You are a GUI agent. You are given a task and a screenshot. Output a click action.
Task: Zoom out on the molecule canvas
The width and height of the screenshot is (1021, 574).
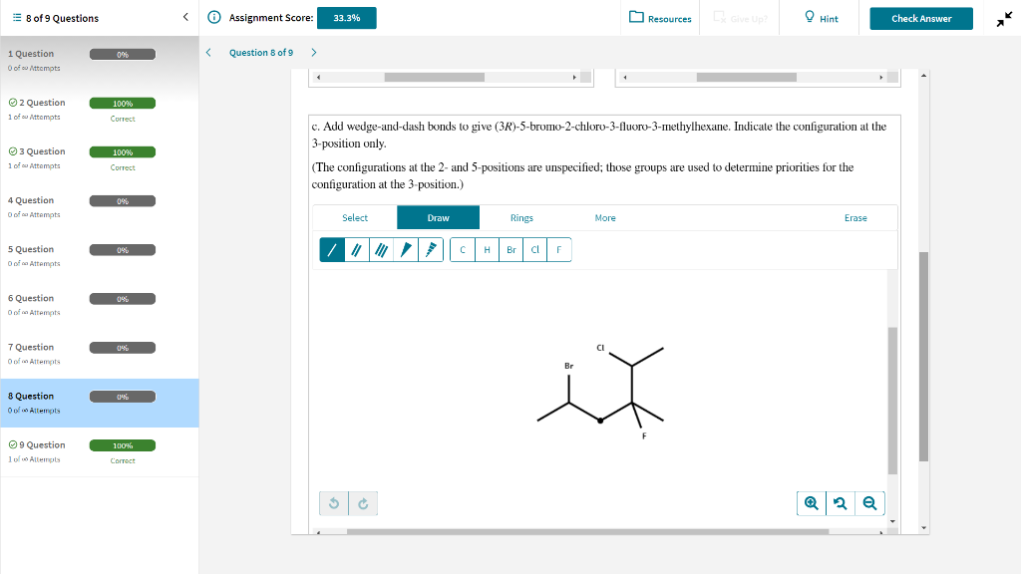click(x=869, y=503)
